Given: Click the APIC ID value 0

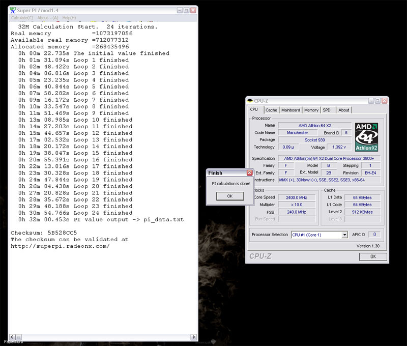Looking at the screenshot, I should pos(374,235).
